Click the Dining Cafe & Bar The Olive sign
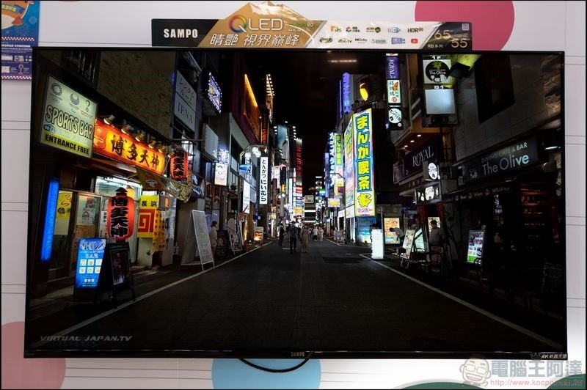Screen dimensions: 587x390 coord(500,161)
